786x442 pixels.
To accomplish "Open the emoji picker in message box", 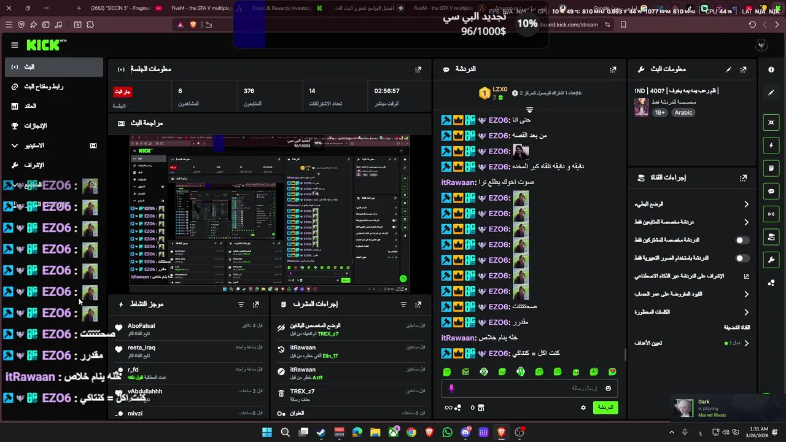I will pos(608,388).
